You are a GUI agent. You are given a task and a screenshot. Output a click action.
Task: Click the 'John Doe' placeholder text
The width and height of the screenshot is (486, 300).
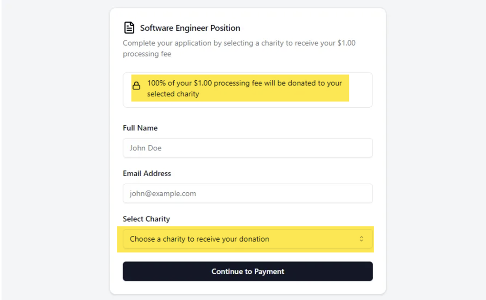pyautogui.click(x=145, y=148)
